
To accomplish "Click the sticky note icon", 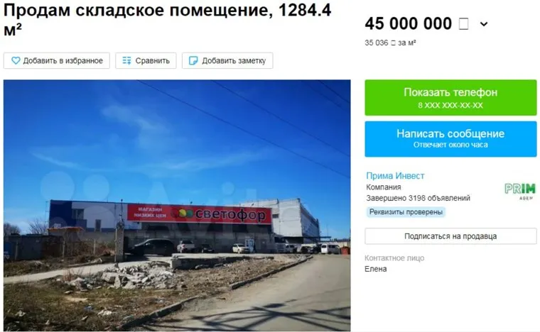I will tap(193, 61).
